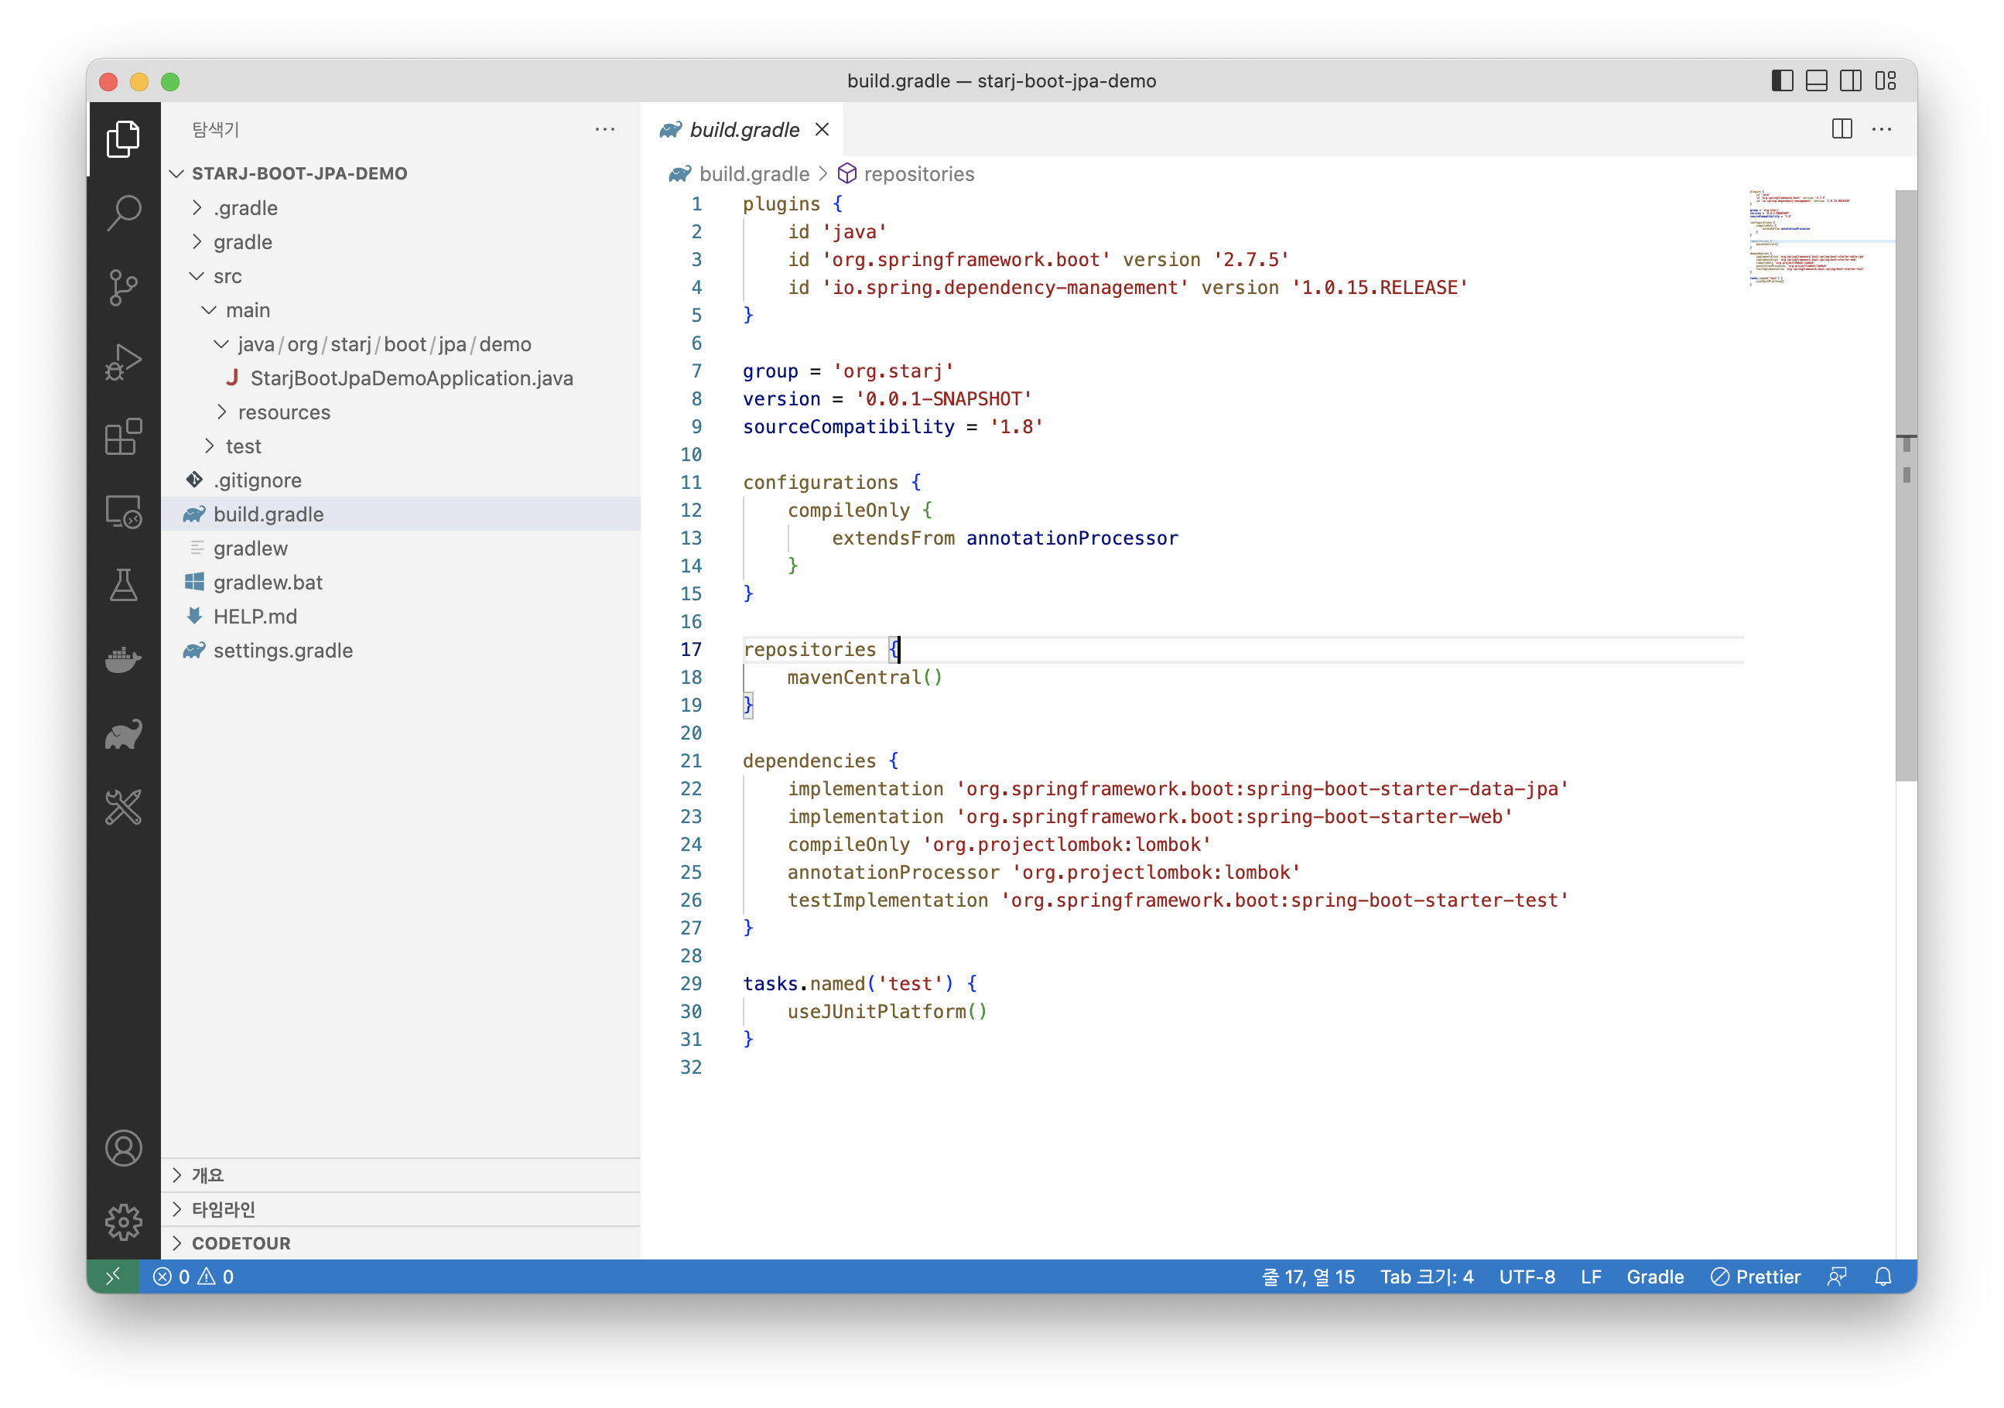Click the remote window indicator in status bar
Image resolution: width=2004 pixels, height=1408 pixels.
point(113,1276)
